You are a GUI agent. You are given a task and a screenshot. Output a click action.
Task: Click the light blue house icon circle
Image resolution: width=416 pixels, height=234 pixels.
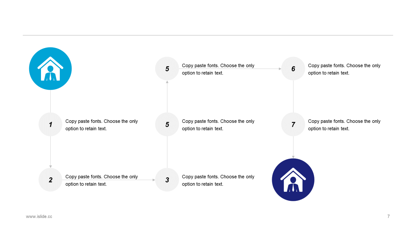coord(50,69)
